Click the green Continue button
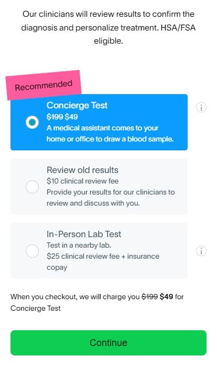 [x=108, y=343]
